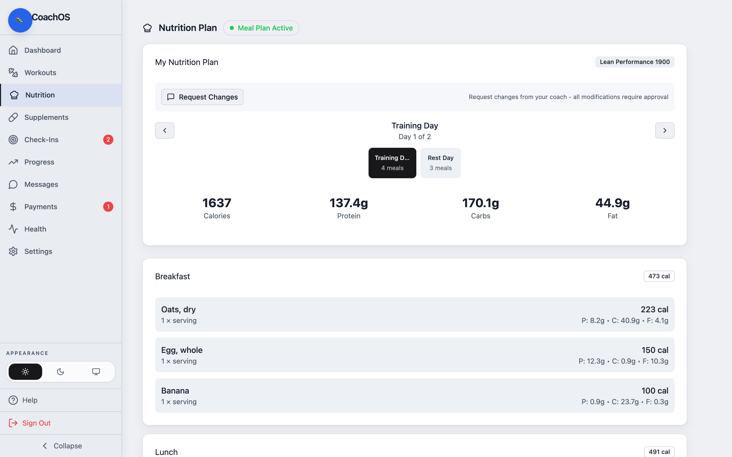This screenshot has height=457, width=732.
Task: Click the chat icon in Request Changes
Action: point(171,97)
